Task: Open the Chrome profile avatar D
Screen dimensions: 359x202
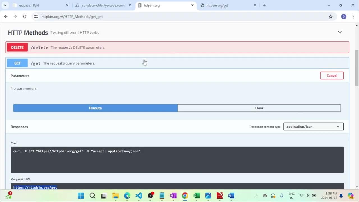Action: coord(344,17)
